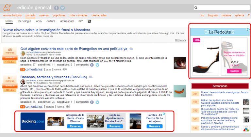Focus the search input field
The height and width of the screenshot is (137, 251).
[x=222, y=8]
